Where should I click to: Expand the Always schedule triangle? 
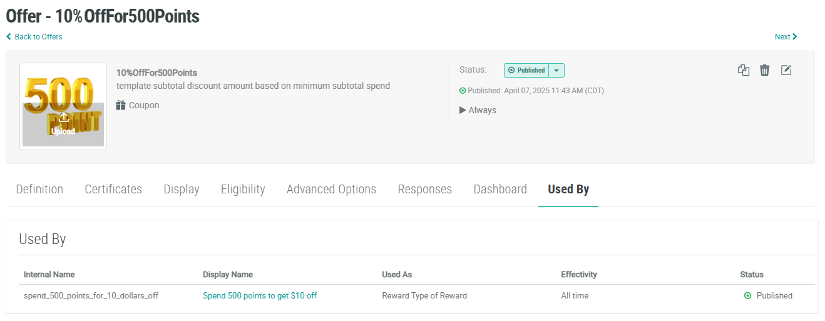pyautogui.click(x=463, y=110)
